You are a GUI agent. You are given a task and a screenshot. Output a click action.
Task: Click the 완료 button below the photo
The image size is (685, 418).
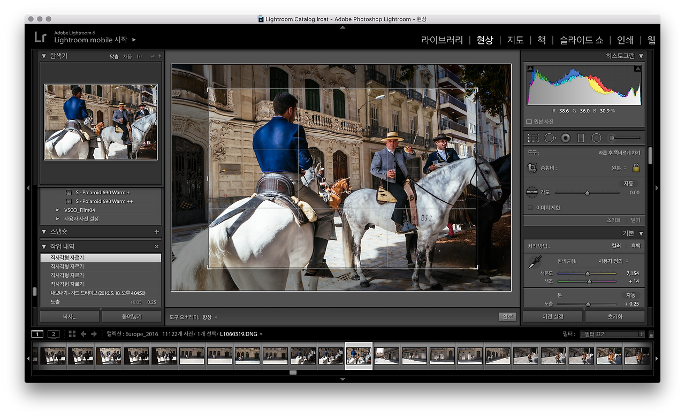coord(507,317)
